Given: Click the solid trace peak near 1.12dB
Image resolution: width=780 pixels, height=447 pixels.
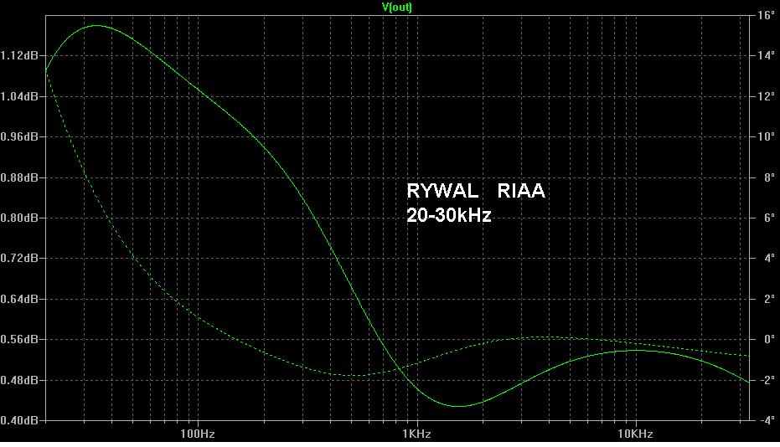Looking at the screenshot, I should click(96, 26).
